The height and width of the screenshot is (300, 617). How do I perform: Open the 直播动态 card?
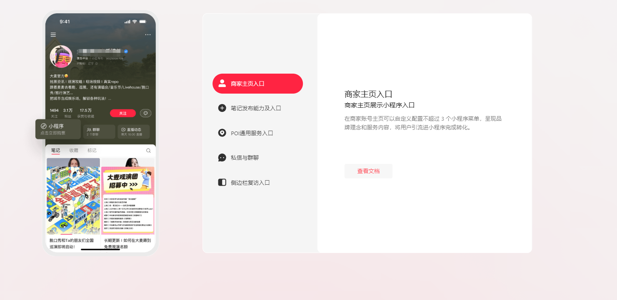point(133,131)
